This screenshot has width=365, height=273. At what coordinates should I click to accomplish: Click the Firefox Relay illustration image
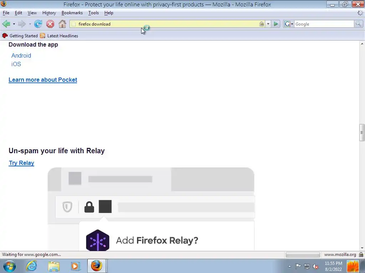pos(151,209)
